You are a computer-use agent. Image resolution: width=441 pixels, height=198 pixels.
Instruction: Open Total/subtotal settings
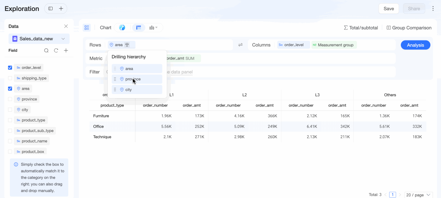point(361,28)
